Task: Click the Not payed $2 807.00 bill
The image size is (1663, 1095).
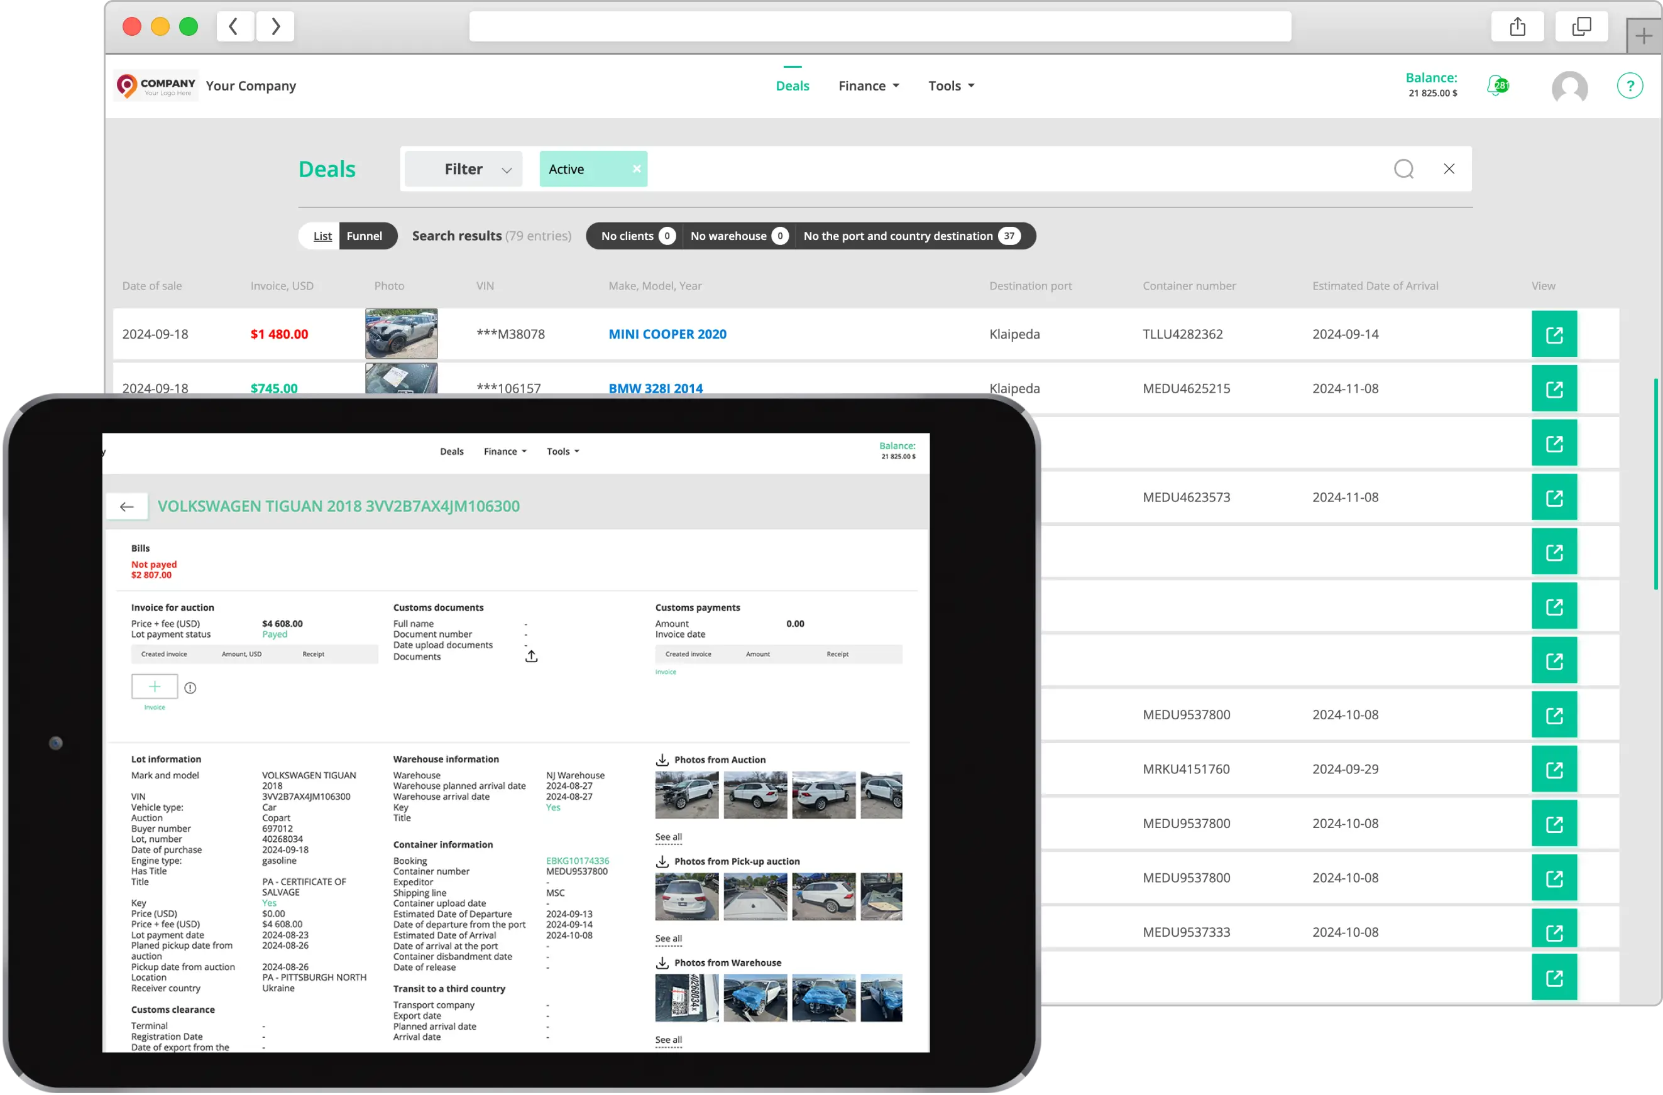Action: (154, 570)
